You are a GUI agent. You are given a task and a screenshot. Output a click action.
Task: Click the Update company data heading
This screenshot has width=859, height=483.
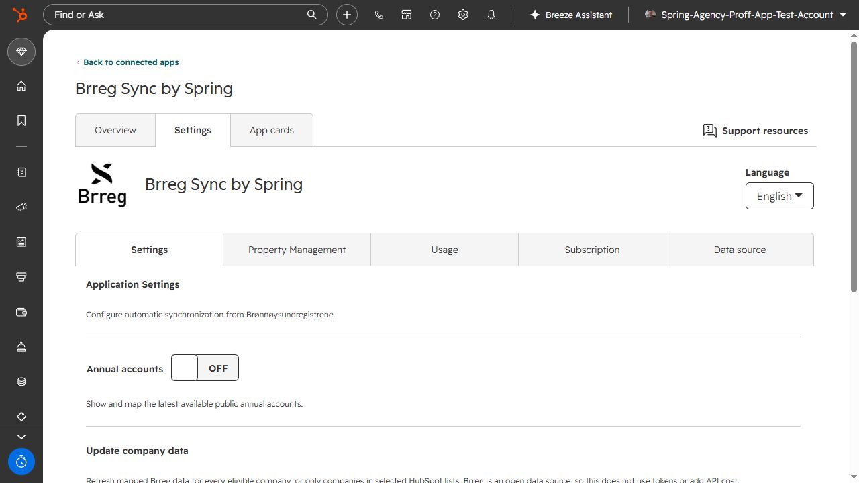pyautogui.click(x=137, y=451)
